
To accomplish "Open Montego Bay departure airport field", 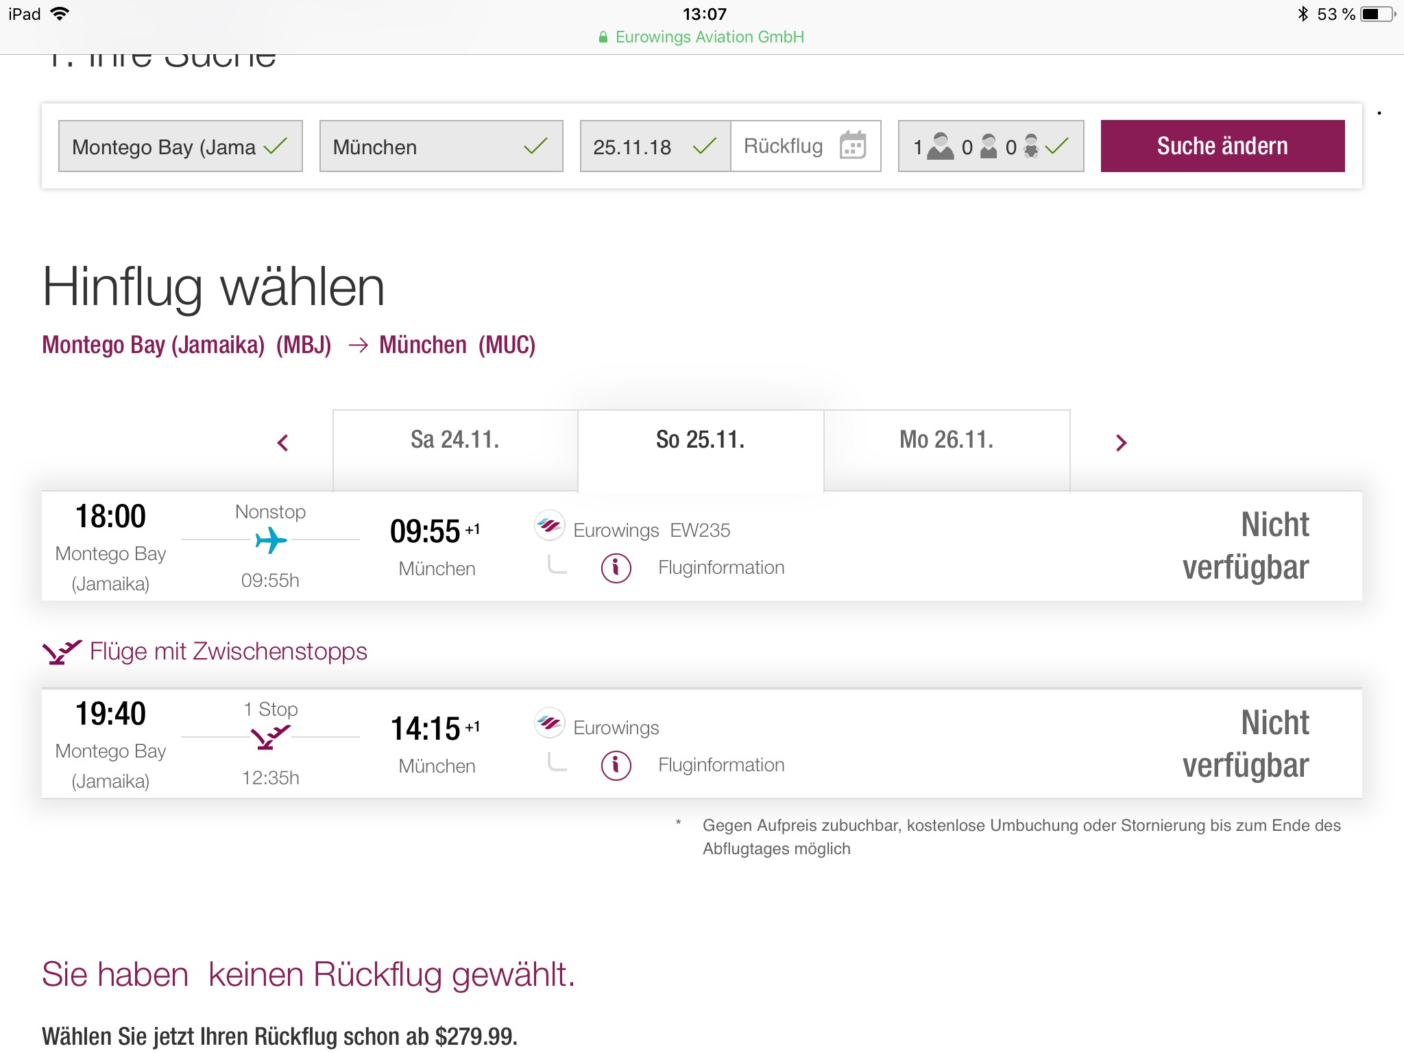I will [180, 146].
